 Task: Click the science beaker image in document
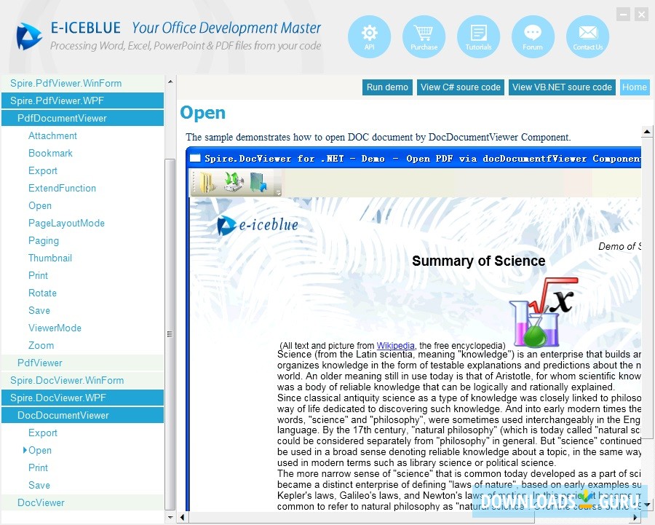[543, 312]
